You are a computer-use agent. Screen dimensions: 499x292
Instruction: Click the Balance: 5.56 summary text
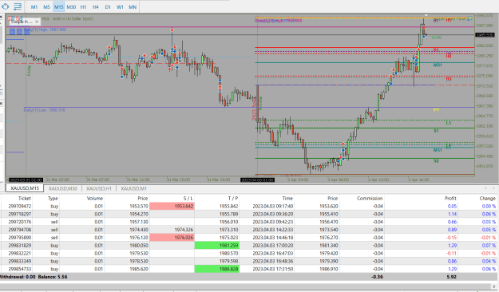53,277
